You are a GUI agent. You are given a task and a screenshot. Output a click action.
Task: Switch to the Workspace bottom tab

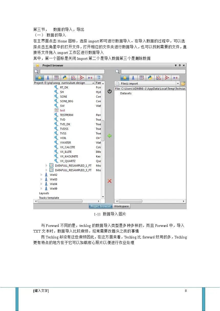122,206
